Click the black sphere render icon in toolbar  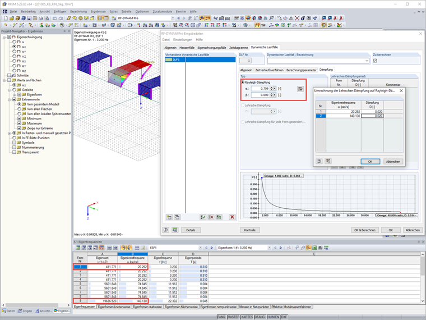pos(303,18)
